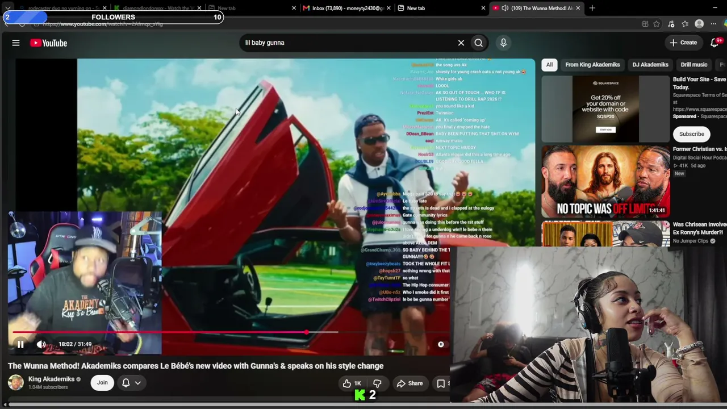Screen dimensions: 727x409
Task: Click the Digital Social Hour Podcast channel name
Action: tap(700, 158)
